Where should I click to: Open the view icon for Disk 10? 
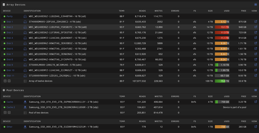tap(256, 70)
